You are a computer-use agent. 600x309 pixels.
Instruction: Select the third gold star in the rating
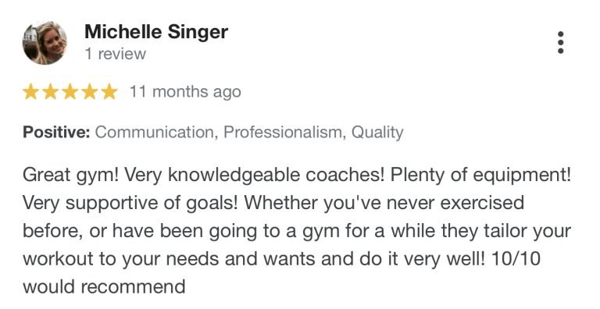click(70, 92)
